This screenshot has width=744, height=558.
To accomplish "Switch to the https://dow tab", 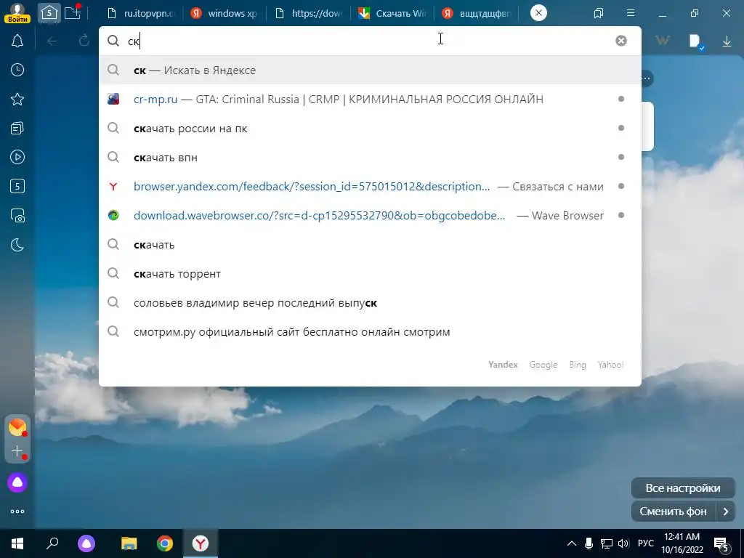I will coord(308,13).
